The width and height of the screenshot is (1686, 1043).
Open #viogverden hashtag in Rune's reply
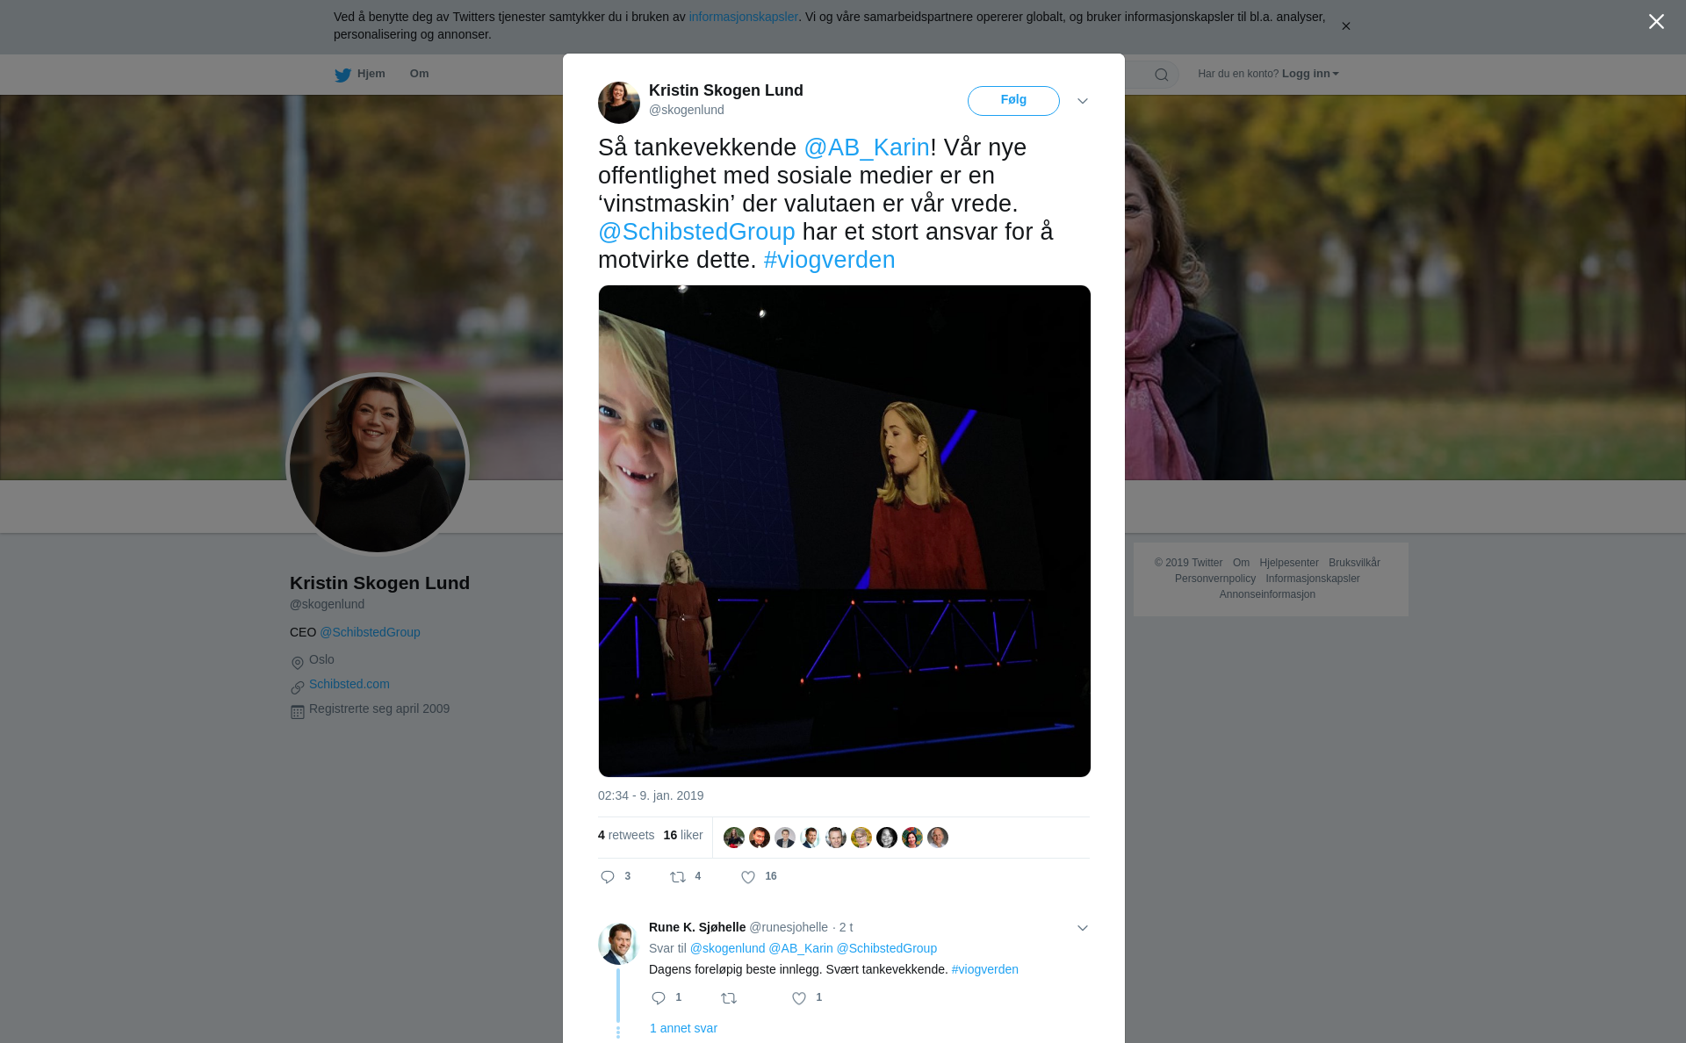tap(984, 969)
